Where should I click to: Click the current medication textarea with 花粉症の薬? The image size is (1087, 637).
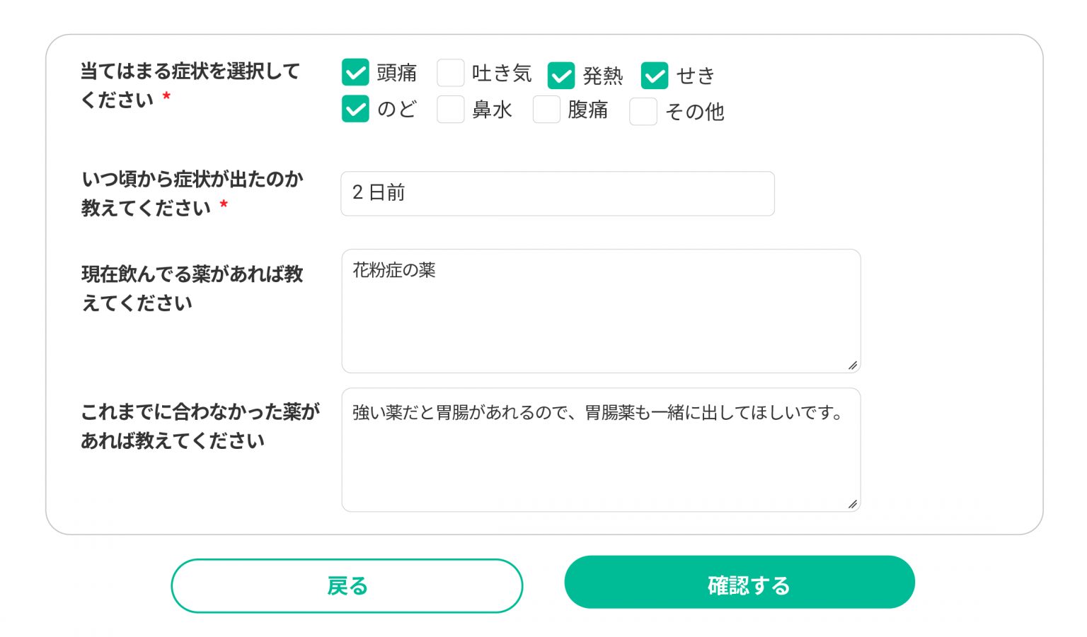[x=601, y=311]
